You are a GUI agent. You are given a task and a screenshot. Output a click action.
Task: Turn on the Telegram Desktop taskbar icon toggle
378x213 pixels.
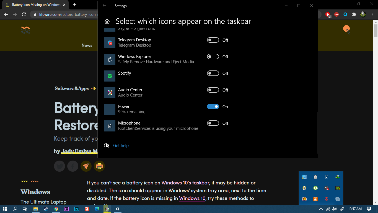tap(213, 40)
